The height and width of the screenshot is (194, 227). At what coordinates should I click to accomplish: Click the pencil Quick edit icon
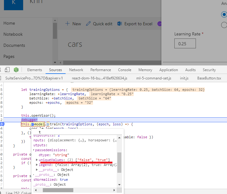pos(88,24)
